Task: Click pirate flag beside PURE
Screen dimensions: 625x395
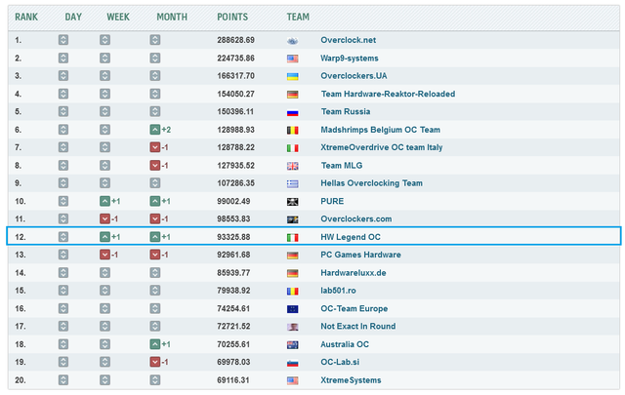Action: [x=293, y=202]
